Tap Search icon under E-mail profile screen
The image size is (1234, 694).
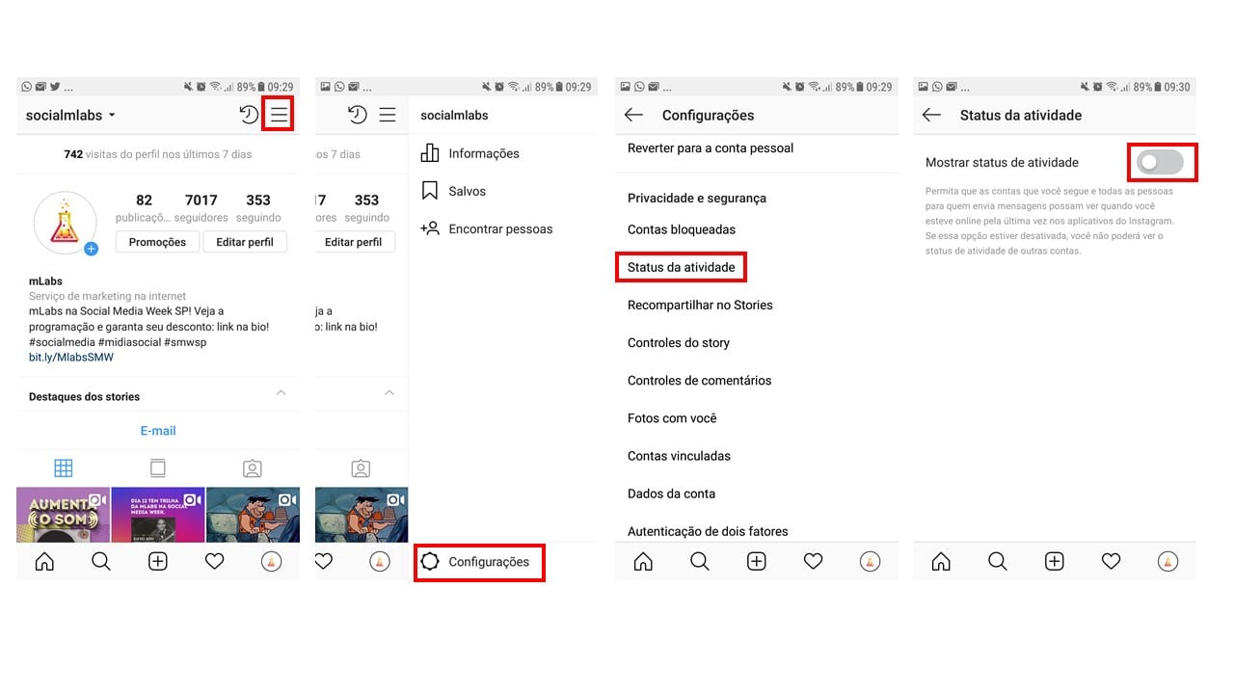click(x=101, y=562)
